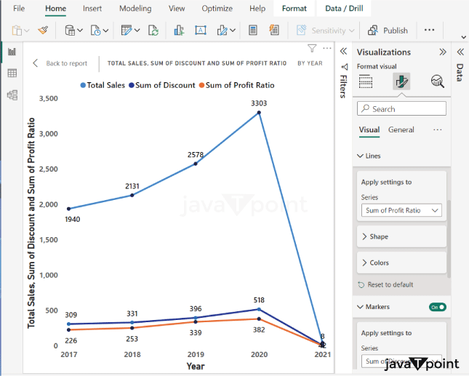
Task: Select the Build visual fields icon
Action: [x=366, y=81]
